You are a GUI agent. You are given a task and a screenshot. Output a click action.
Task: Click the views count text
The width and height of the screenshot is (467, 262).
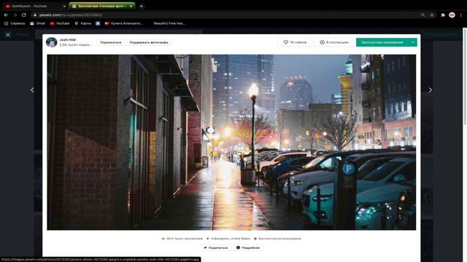click(182, 239)
